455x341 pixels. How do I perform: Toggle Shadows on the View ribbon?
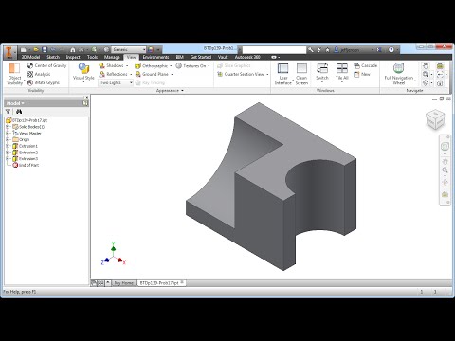click(111, 65)
